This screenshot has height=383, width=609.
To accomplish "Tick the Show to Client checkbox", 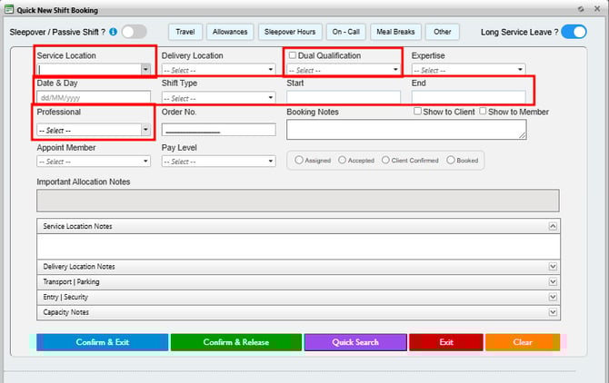I will tap(417, 112).
